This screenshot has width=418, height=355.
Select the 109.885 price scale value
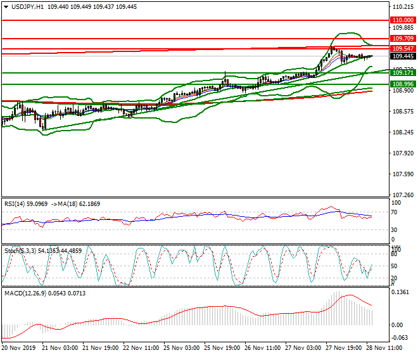(403, 28)
